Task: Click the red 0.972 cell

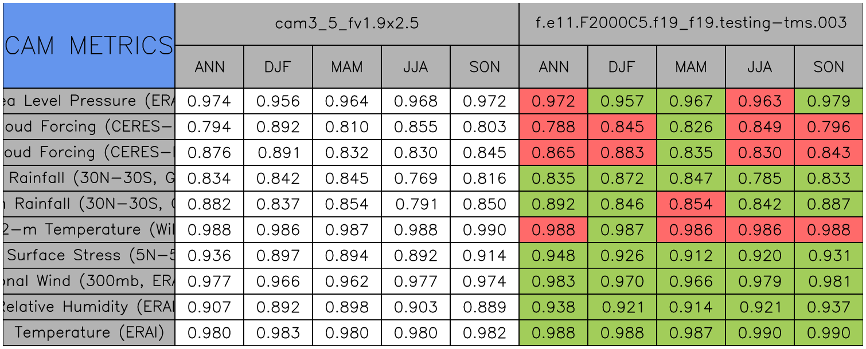Action: (x=553, y=101)
